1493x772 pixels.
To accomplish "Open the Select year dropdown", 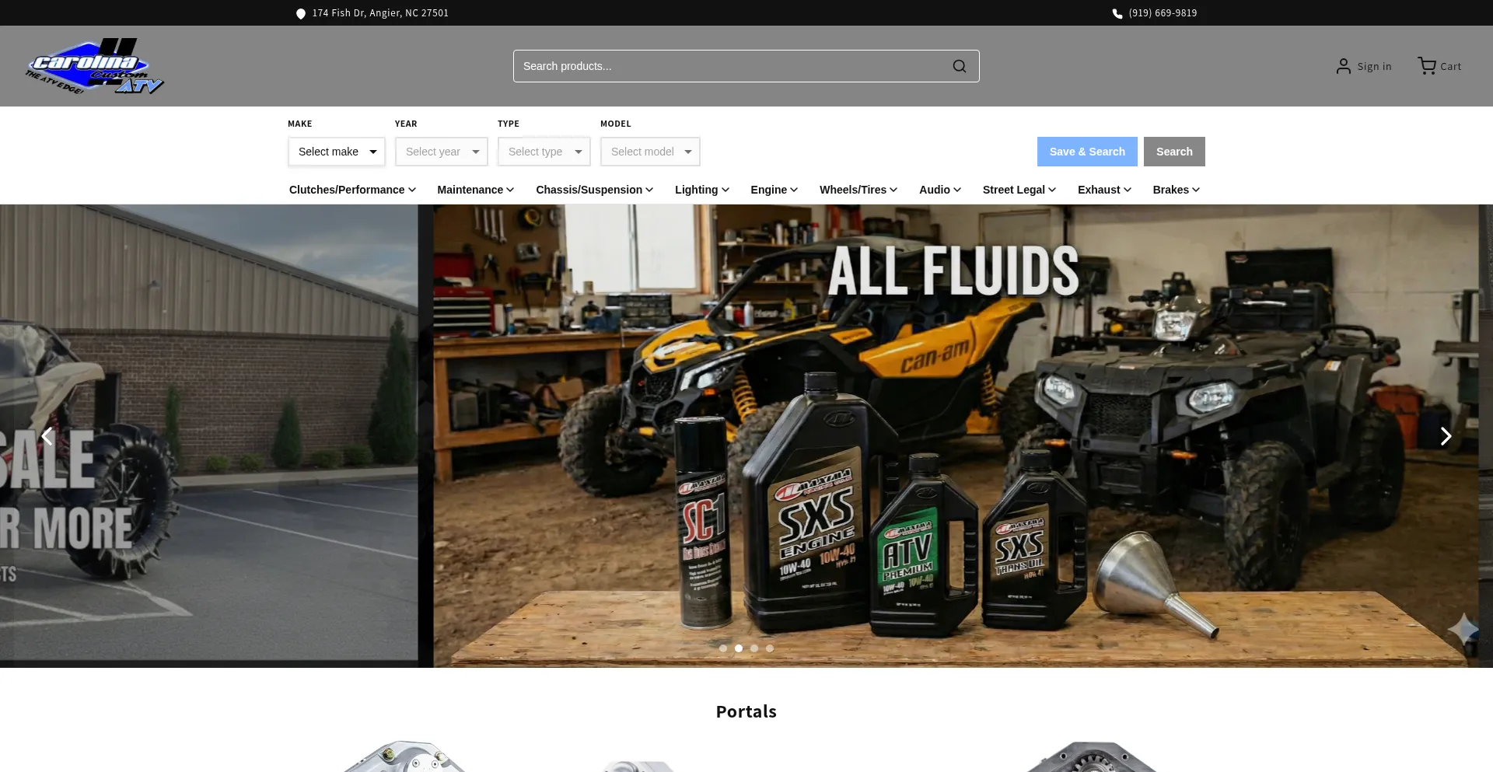I will tap(441, 152).
